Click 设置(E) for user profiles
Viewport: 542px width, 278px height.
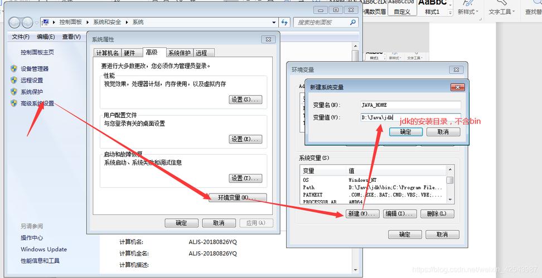coord(245,139)
